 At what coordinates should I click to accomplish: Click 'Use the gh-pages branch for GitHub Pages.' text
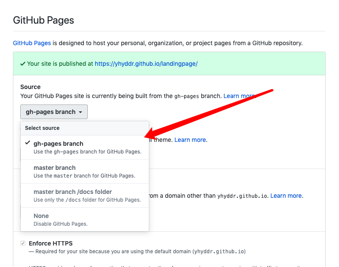[x=87, y=152]
